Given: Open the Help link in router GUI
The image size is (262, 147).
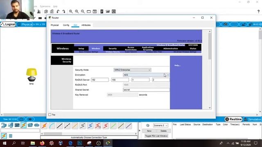Looking at the screenshot, I should [177, 65].
